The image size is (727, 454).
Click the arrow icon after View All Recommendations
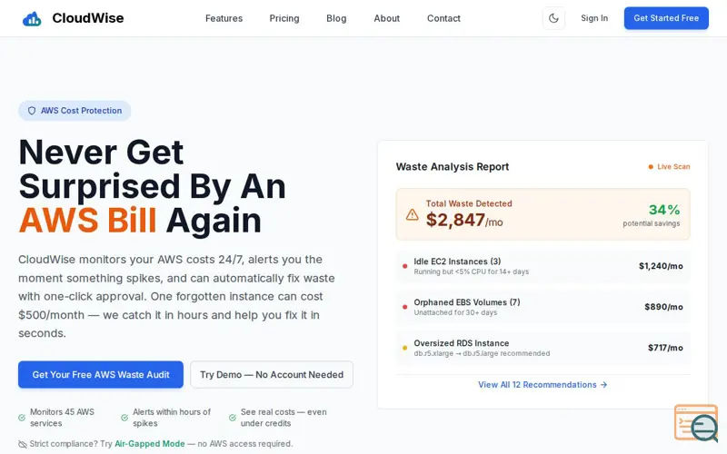(x=603, y=384)
